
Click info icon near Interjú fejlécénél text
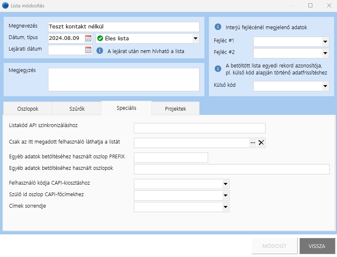pyautogui.click(x=218, y=28)
